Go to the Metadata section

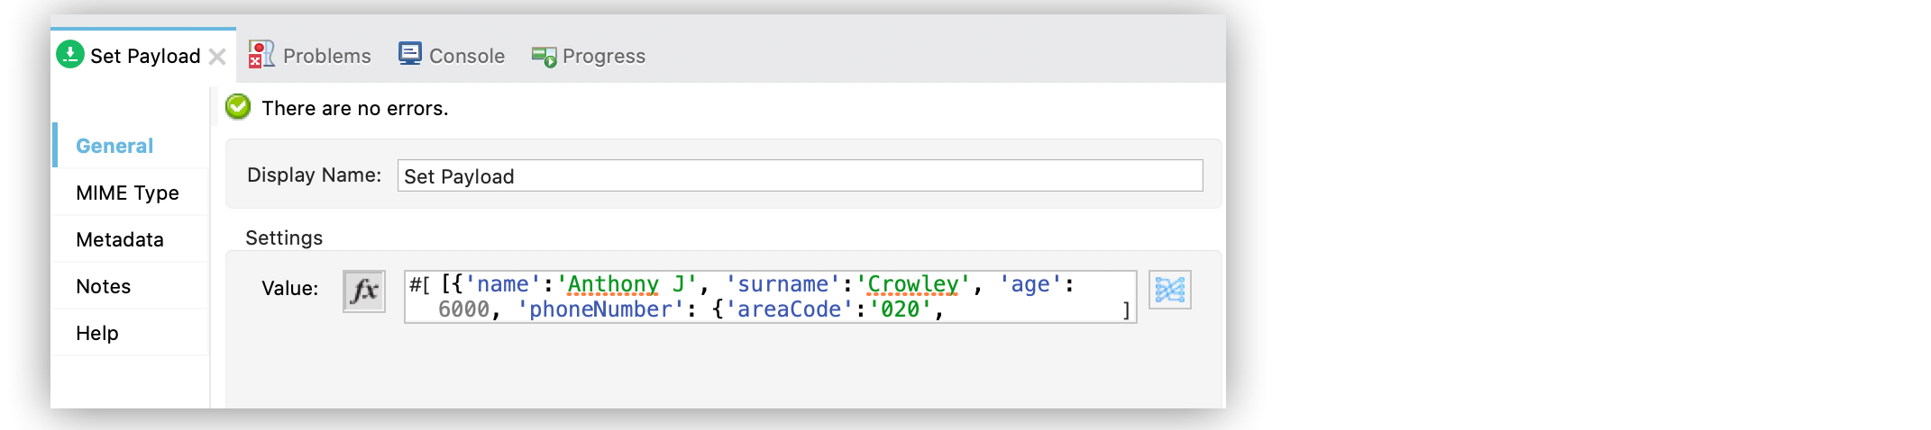(x=120, y=239)
